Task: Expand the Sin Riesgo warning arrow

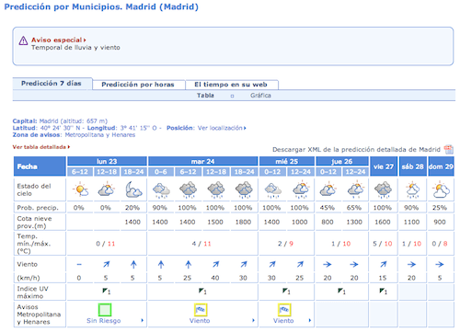Action: (143, 320)
